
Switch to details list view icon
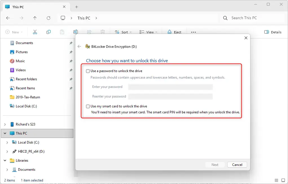[276, 180]
